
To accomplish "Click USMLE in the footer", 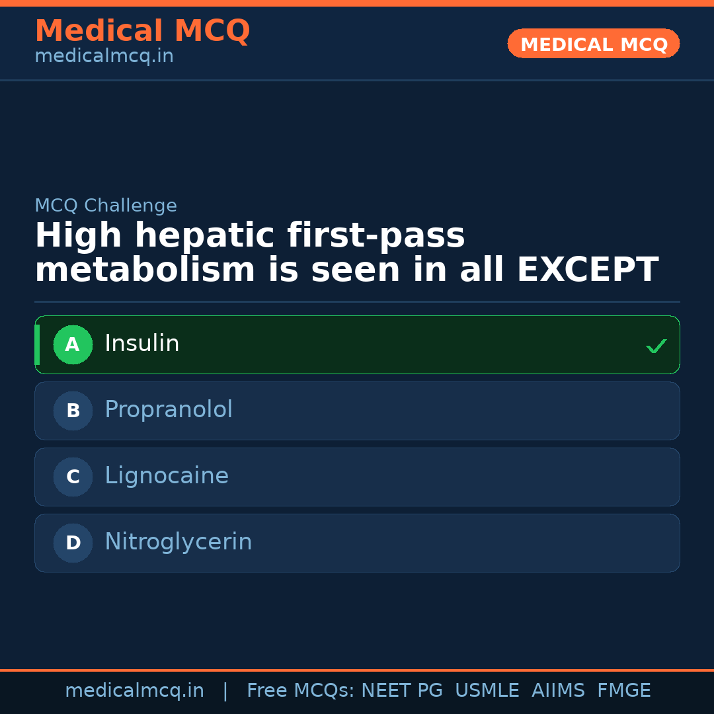I will coord(487,691).
